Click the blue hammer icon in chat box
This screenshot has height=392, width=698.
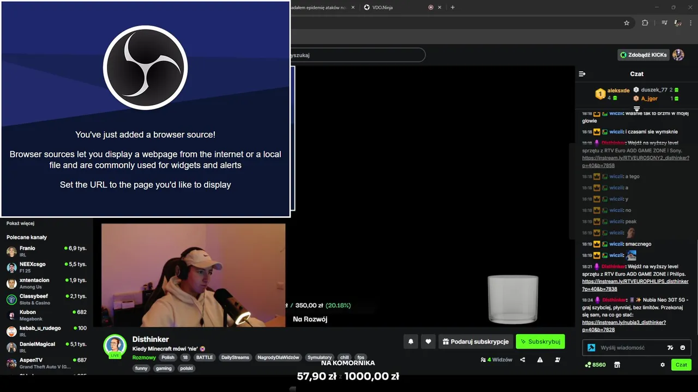[x=591, y=347]
